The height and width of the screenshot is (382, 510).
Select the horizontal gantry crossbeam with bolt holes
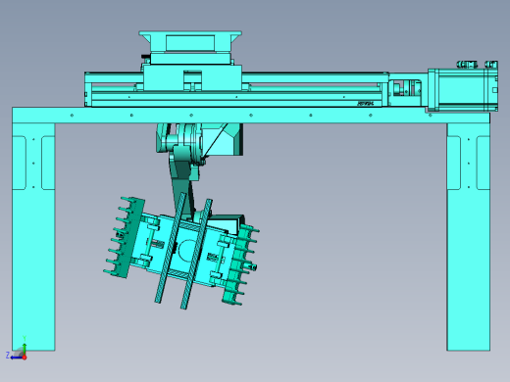point(251,116)
